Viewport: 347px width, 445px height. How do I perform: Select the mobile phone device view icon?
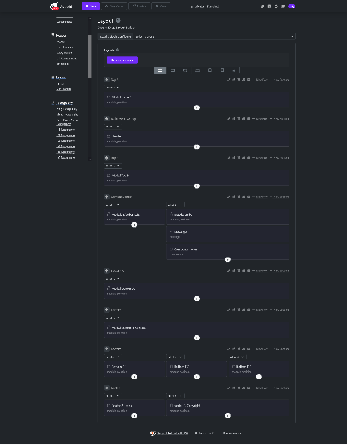pos(222,71)
